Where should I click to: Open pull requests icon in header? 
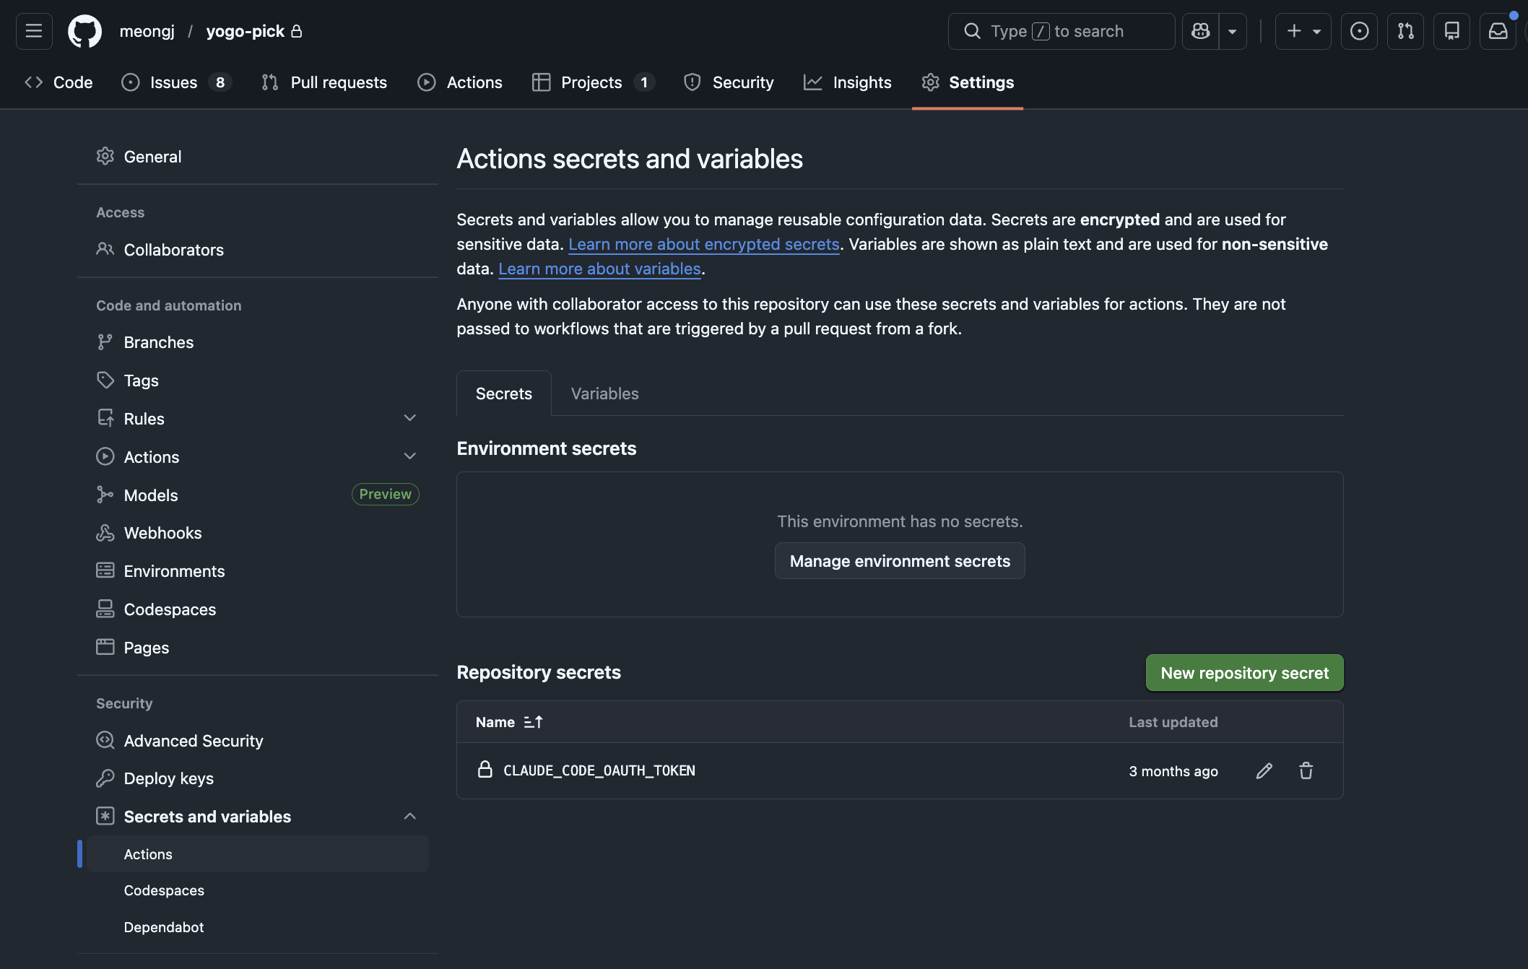tap(1405, 31)
